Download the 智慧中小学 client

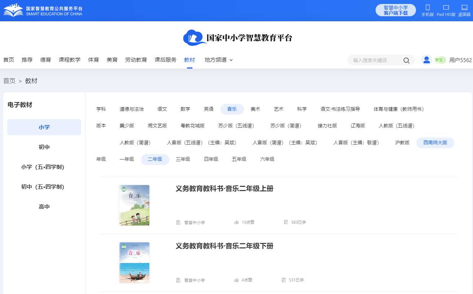pos(395,10)
